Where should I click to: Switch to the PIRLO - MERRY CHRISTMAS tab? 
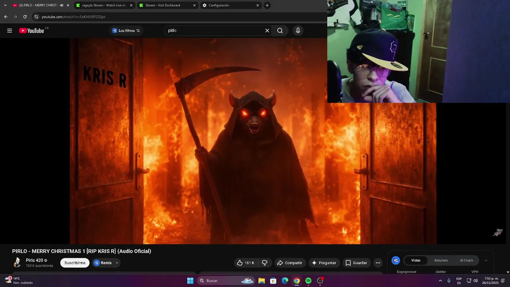(x=35, y=5)
